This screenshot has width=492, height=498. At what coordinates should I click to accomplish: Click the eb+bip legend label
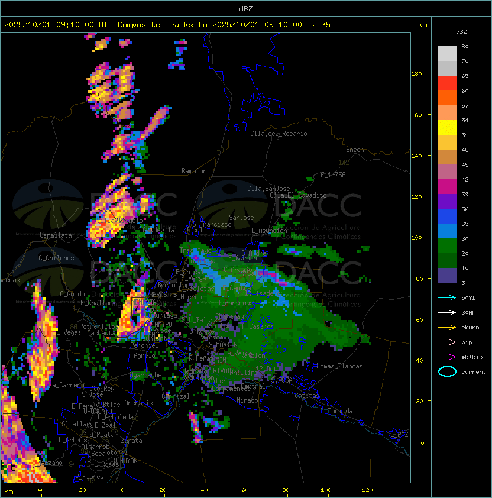[x=472, y=357]
